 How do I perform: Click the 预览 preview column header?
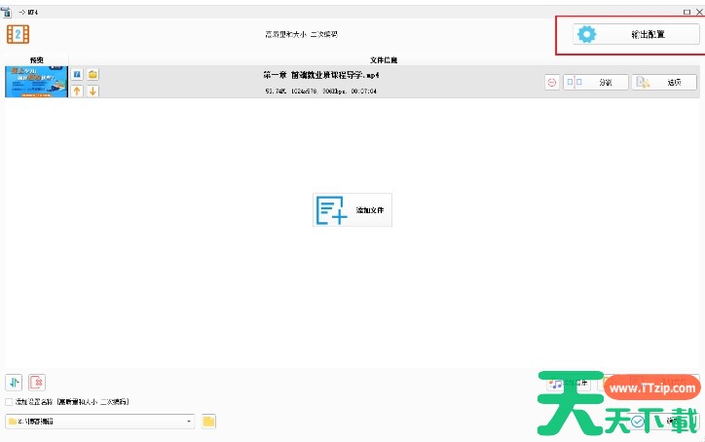coord(36,59)
